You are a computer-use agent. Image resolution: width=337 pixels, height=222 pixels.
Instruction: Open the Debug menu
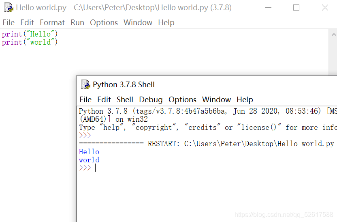tap(151, 99)
